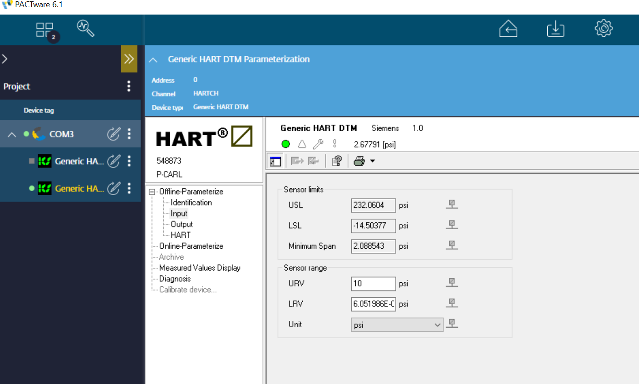639x384 pixels.
Task: Collapse the Generic HART DTM Parameterization header
Action: click(153, 60)
